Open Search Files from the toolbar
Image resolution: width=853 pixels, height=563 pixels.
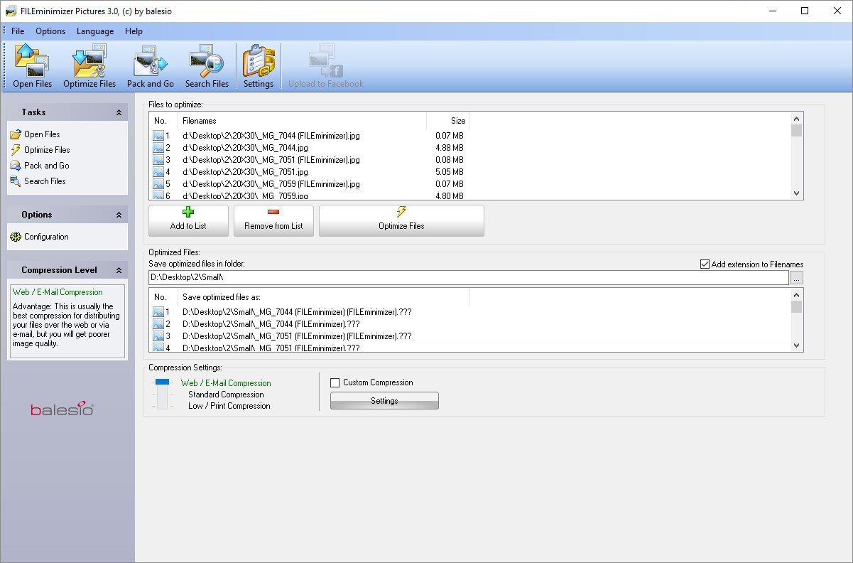coord(207,66)
